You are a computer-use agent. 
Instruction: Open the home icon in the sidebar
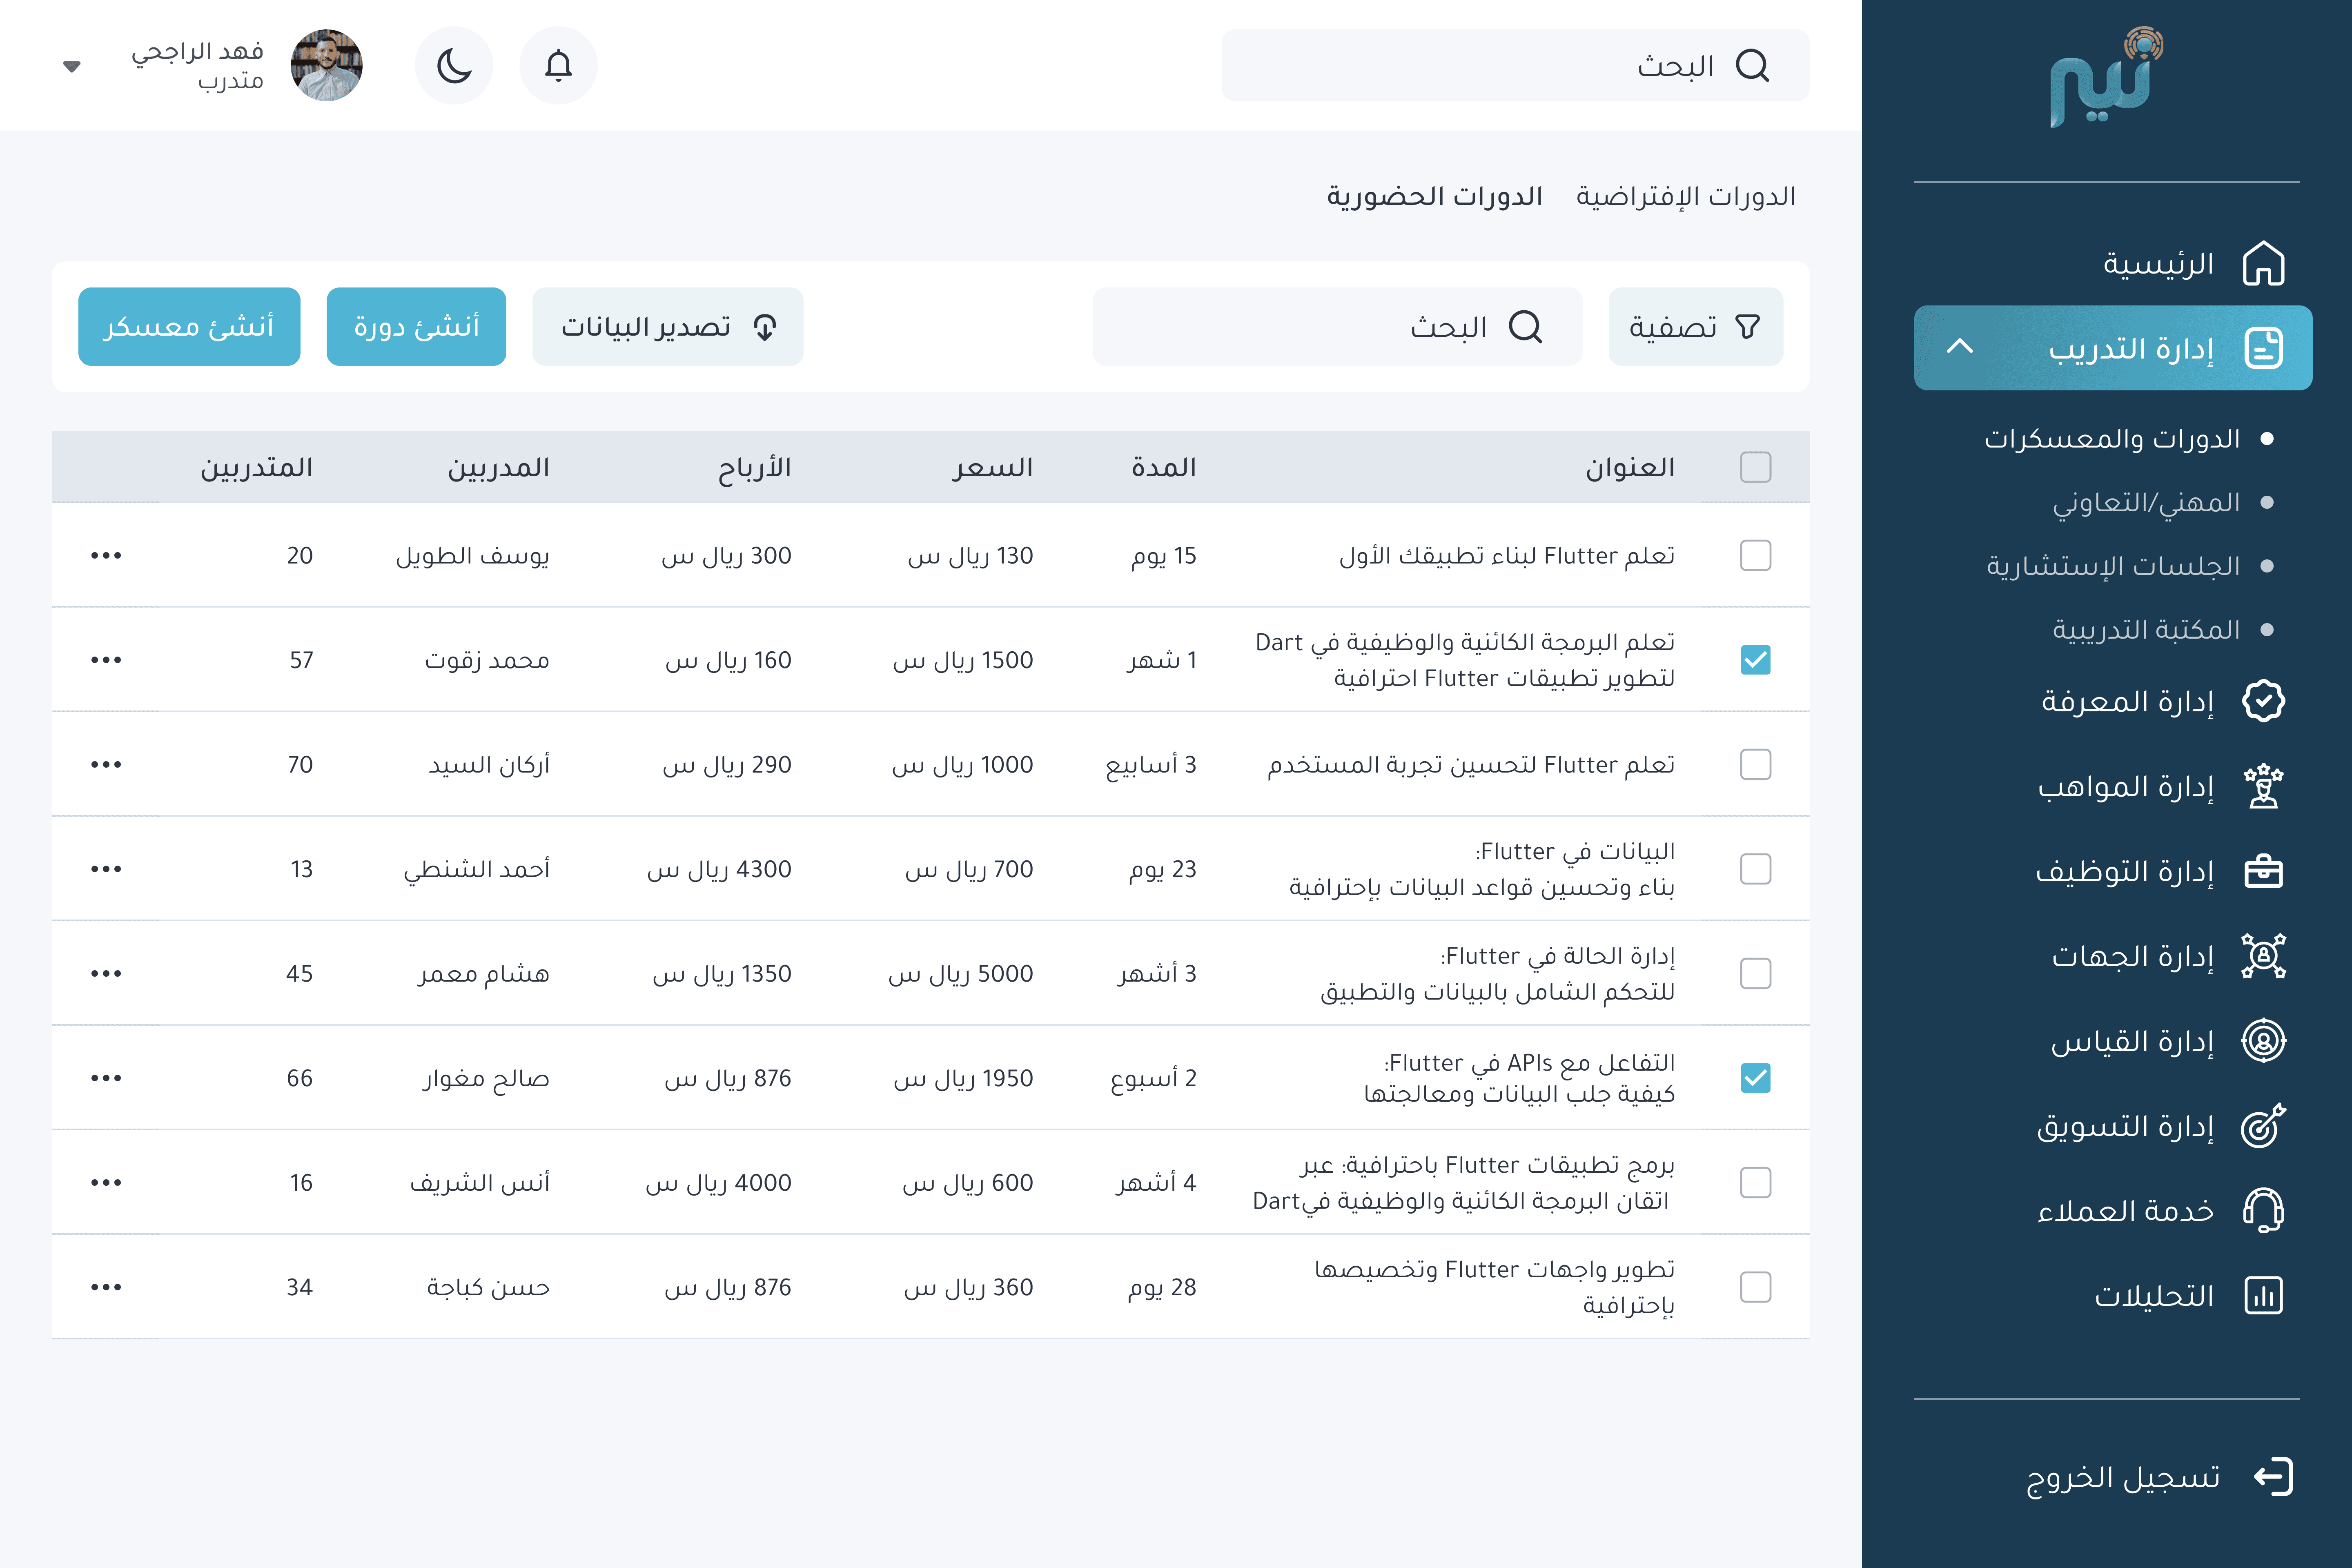[x=2263, y=264]
